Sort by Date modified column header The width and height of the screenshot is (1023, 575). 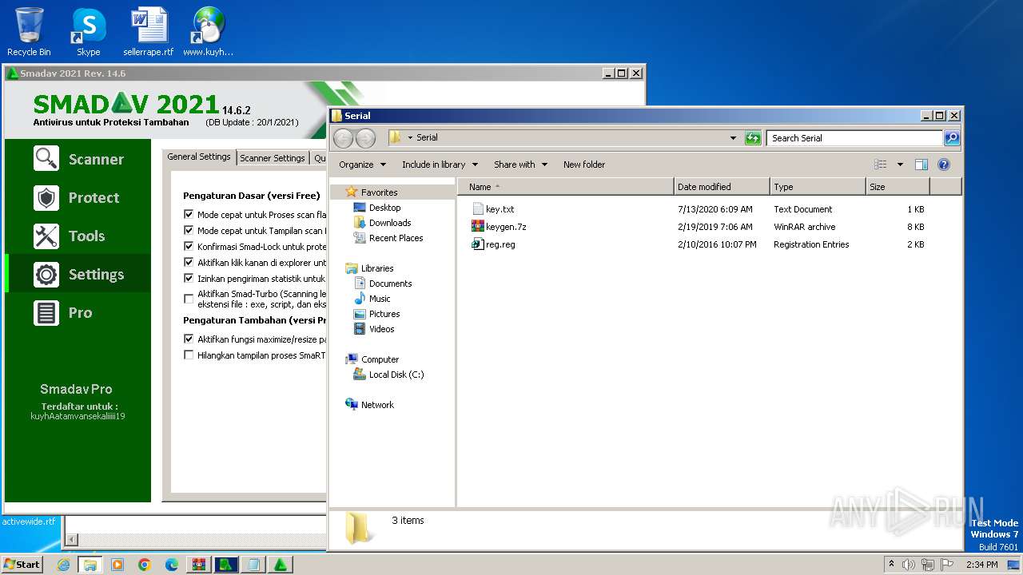point(722,187)
